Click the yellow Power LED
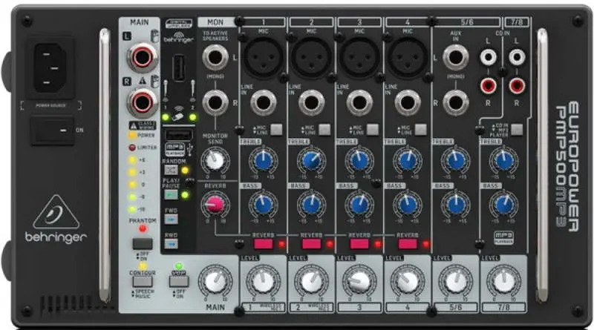594x330 pixels. click(x=132, y=135)
